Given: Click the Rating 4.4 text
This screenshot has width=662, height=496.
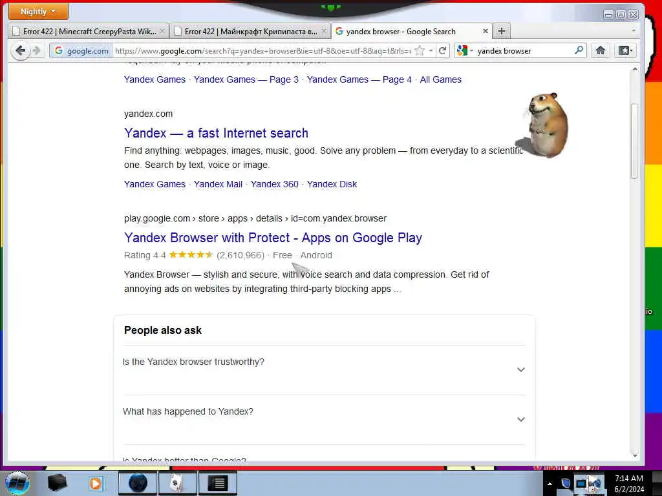Looking at the screenshot, I should coord(145,255).
